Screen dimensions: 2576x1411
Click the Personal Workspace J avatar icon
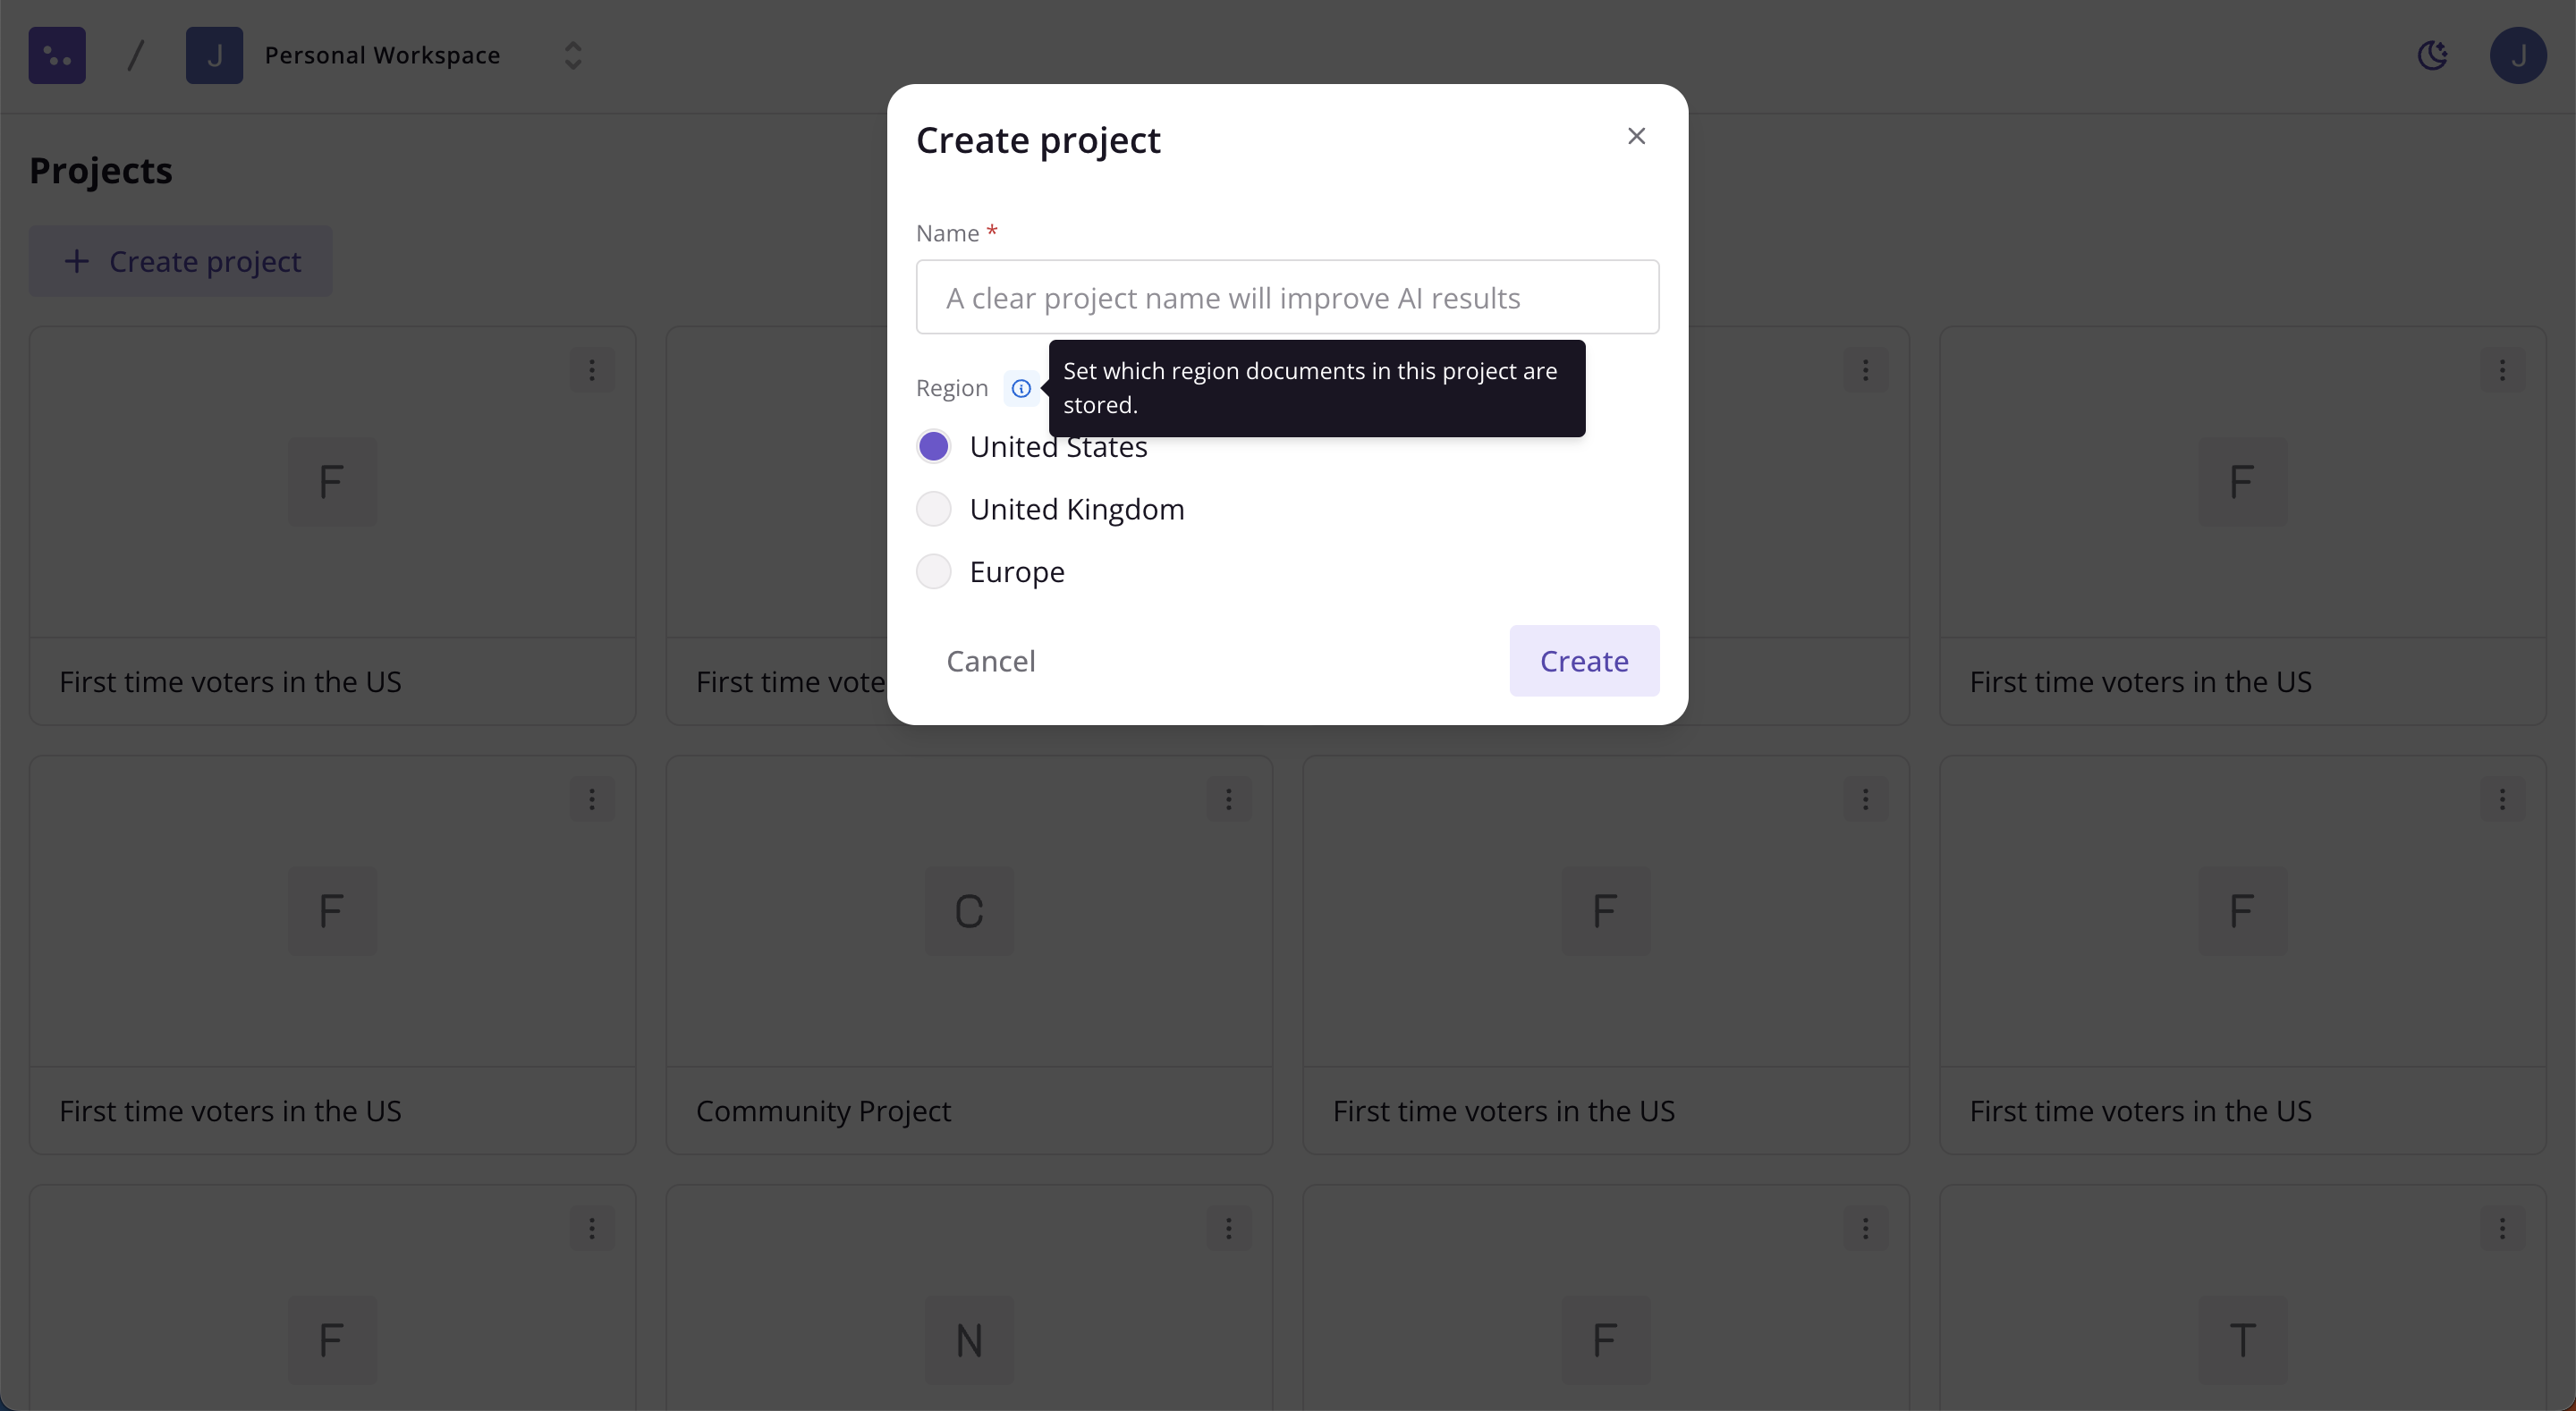(214, 55)
